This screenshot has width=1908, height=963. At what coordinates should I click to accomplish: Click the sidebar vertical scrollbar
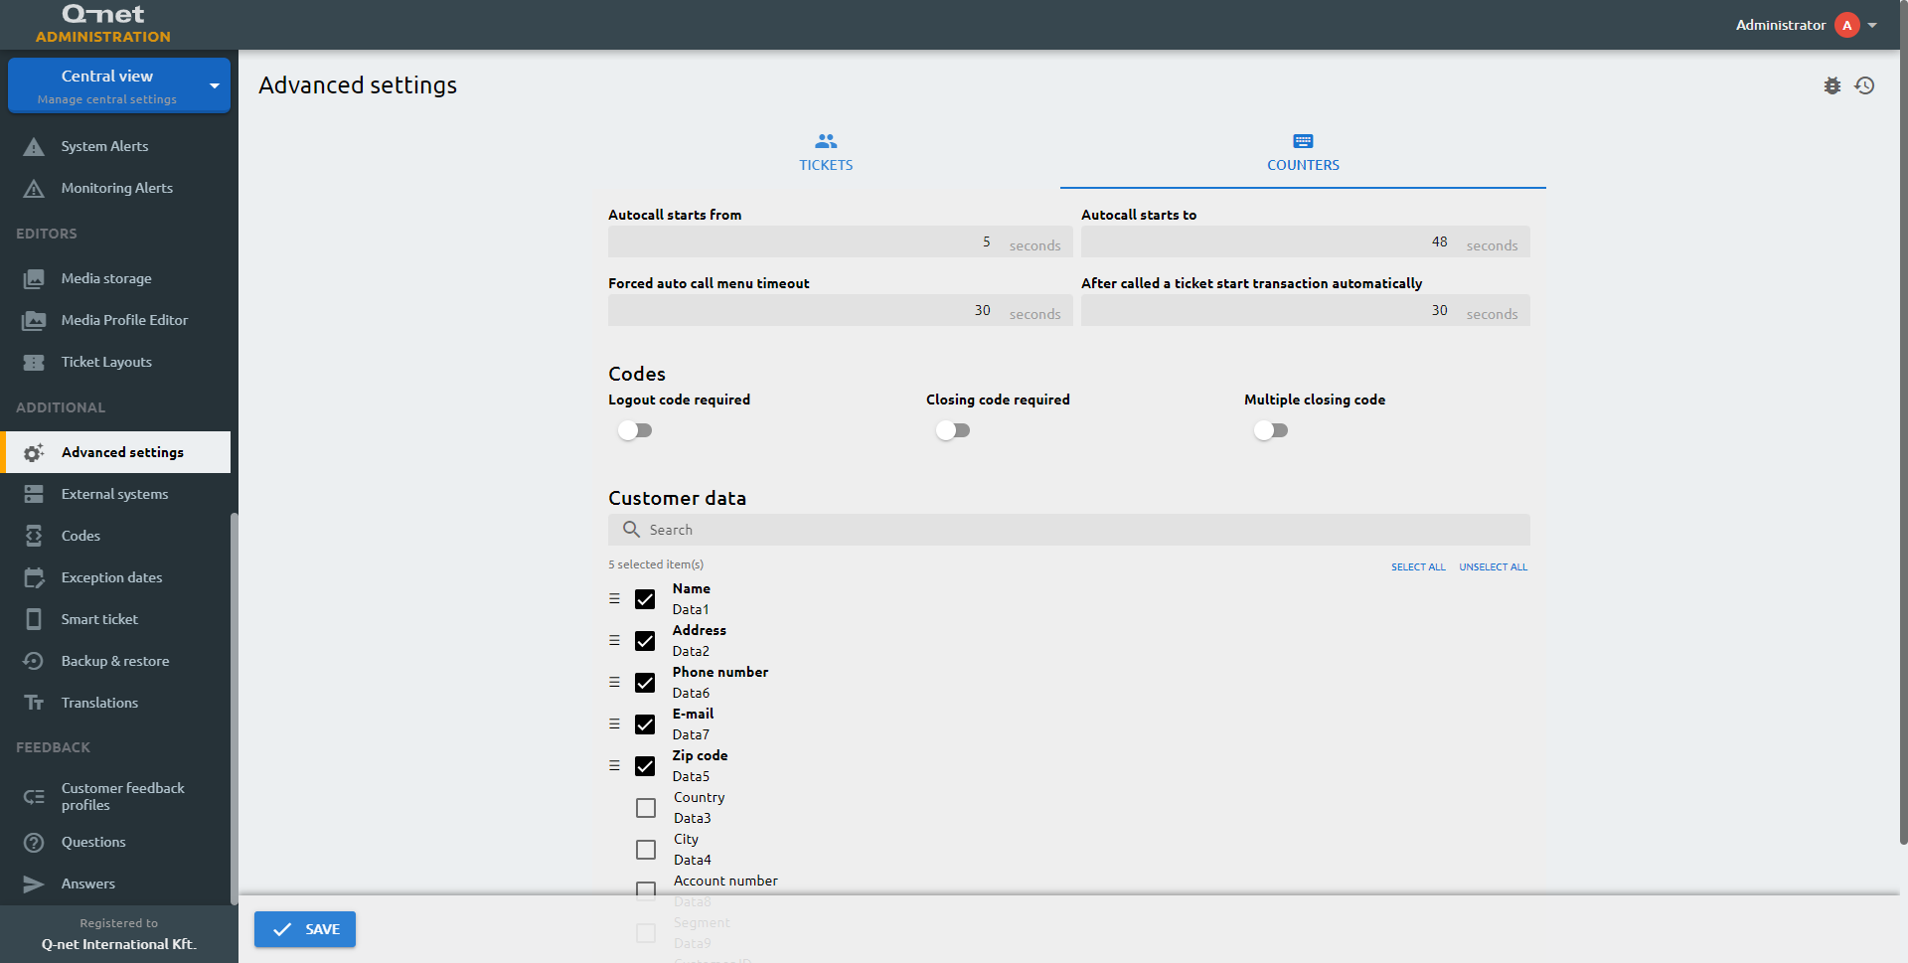pyautogui.click(x=234, y=709)
